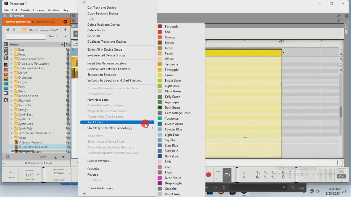Expand the Bass folder
Screen dimensions: 351x197
click(11, 50)
